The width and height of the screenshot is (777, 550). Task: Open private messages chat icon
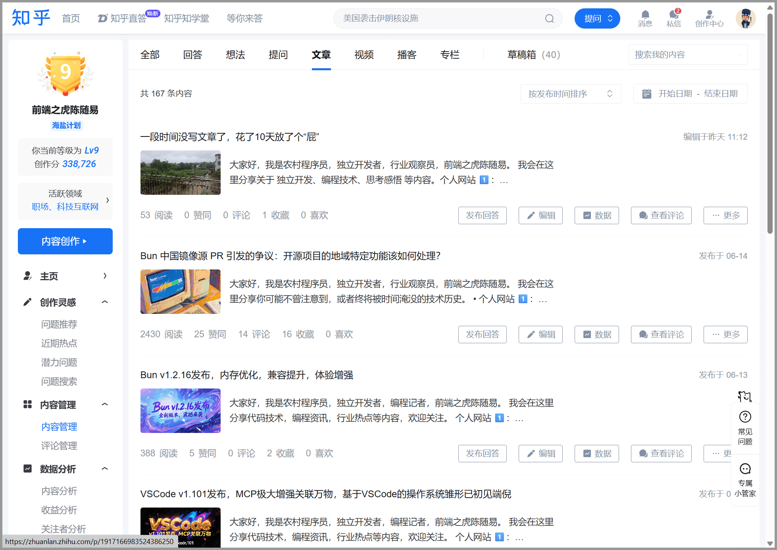coord(673,15)
